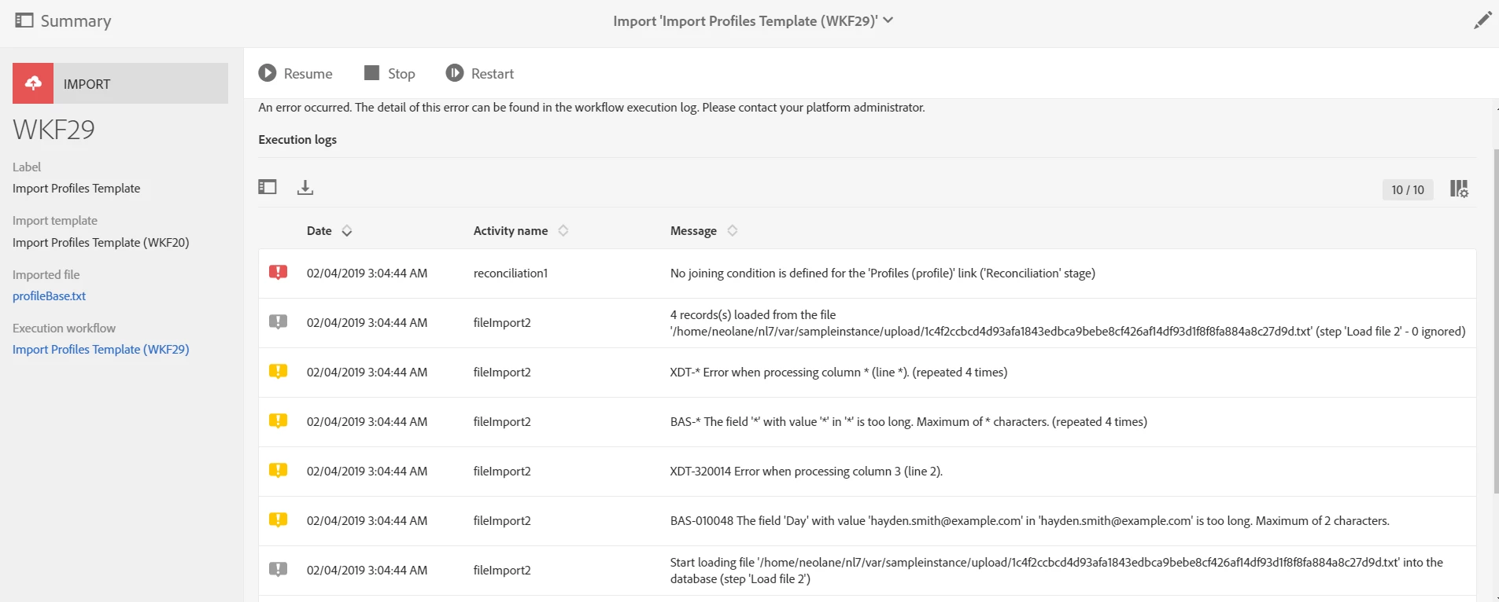The height and width of the screenshot is (602, 1499).
Task: Click the Restart workflow icon
Action: [455, 73]
